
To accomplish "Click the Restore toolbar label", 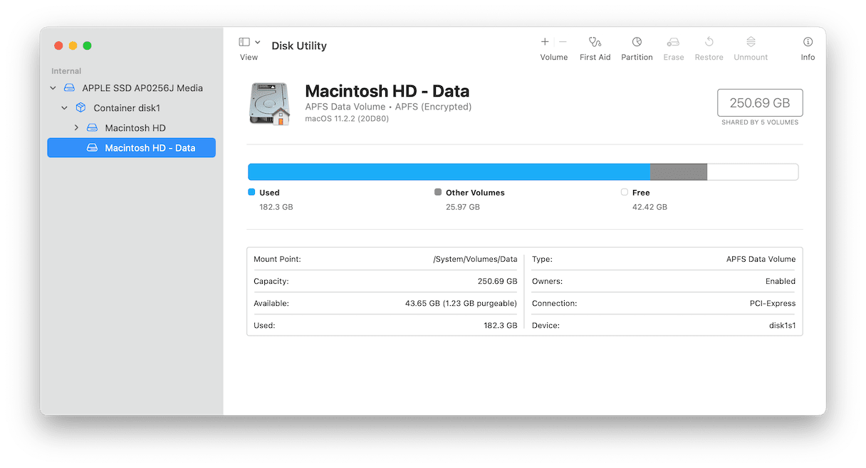I will [x=709, y=58].
